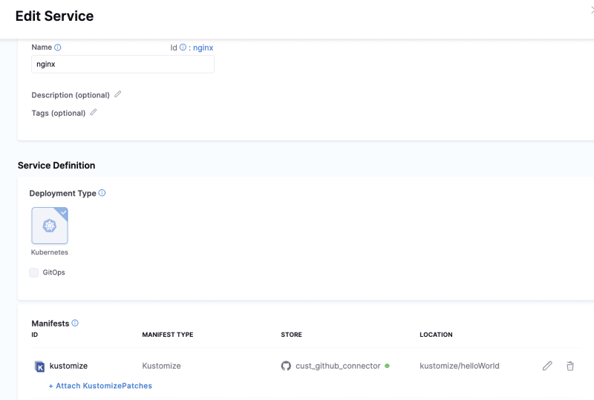Edit the kustomize manifest with its pencil icon
Viewport: 594px width, 400px height.
point(547,366)
